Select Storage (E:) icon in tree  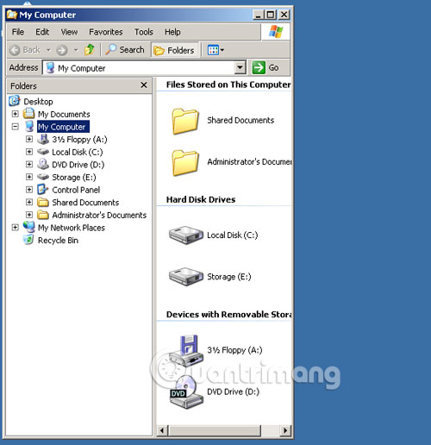pos(43,177)
